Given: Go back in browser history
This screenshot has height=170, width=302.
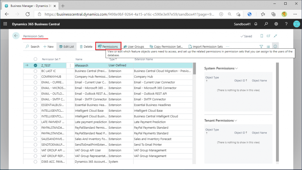Looking at the screenshot, I should tap(7, 14).
